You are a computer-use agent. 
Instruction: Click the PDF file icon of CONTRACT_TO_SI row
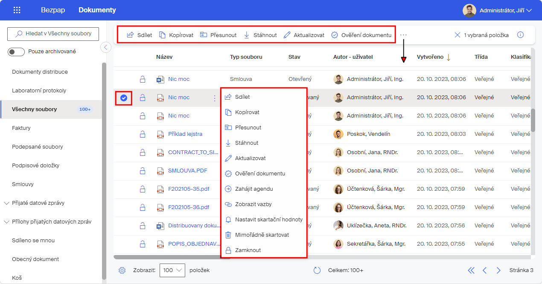point(160,152)
